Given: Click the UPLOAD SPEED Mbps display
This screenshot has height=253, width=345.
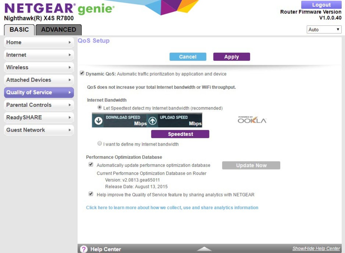Looking at the screenshot, I should pyautogui.click(x=174, y=120).
